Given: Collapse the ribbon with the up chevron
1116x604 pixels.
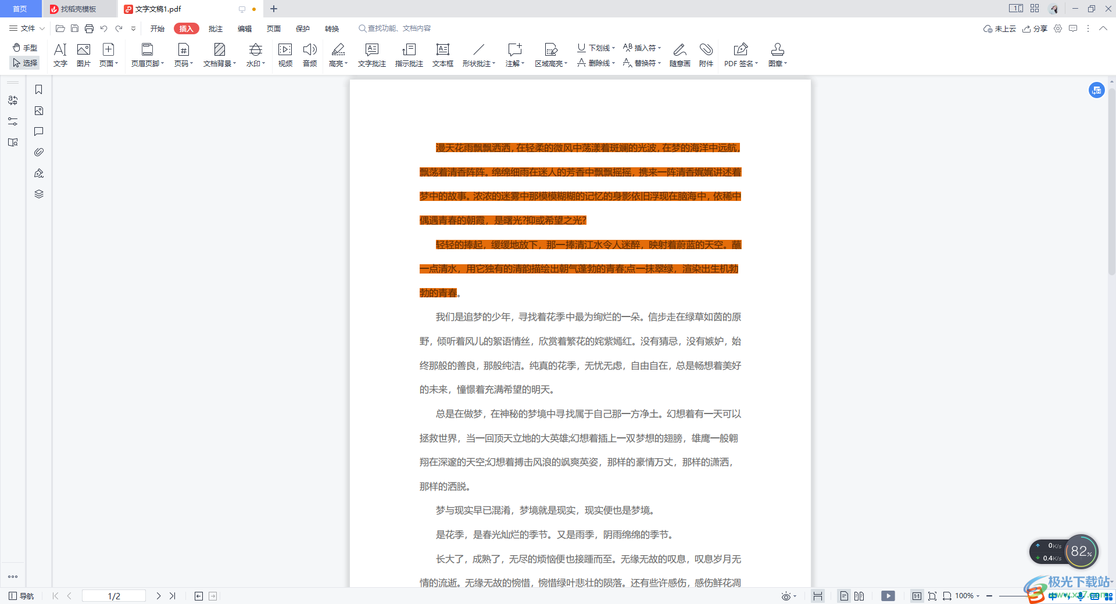Looking at the screenshot, I should [x=1103, y=28].
